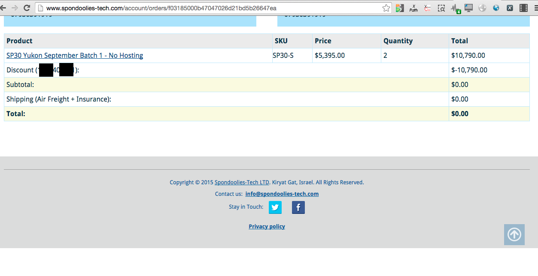Open the grey globe extension
This screenshot has width=538, height=276.
482,8
